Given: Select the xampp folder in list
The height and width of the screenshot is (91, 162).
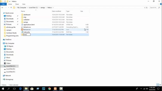Looking at the screenshot, I should pos(26,22).
